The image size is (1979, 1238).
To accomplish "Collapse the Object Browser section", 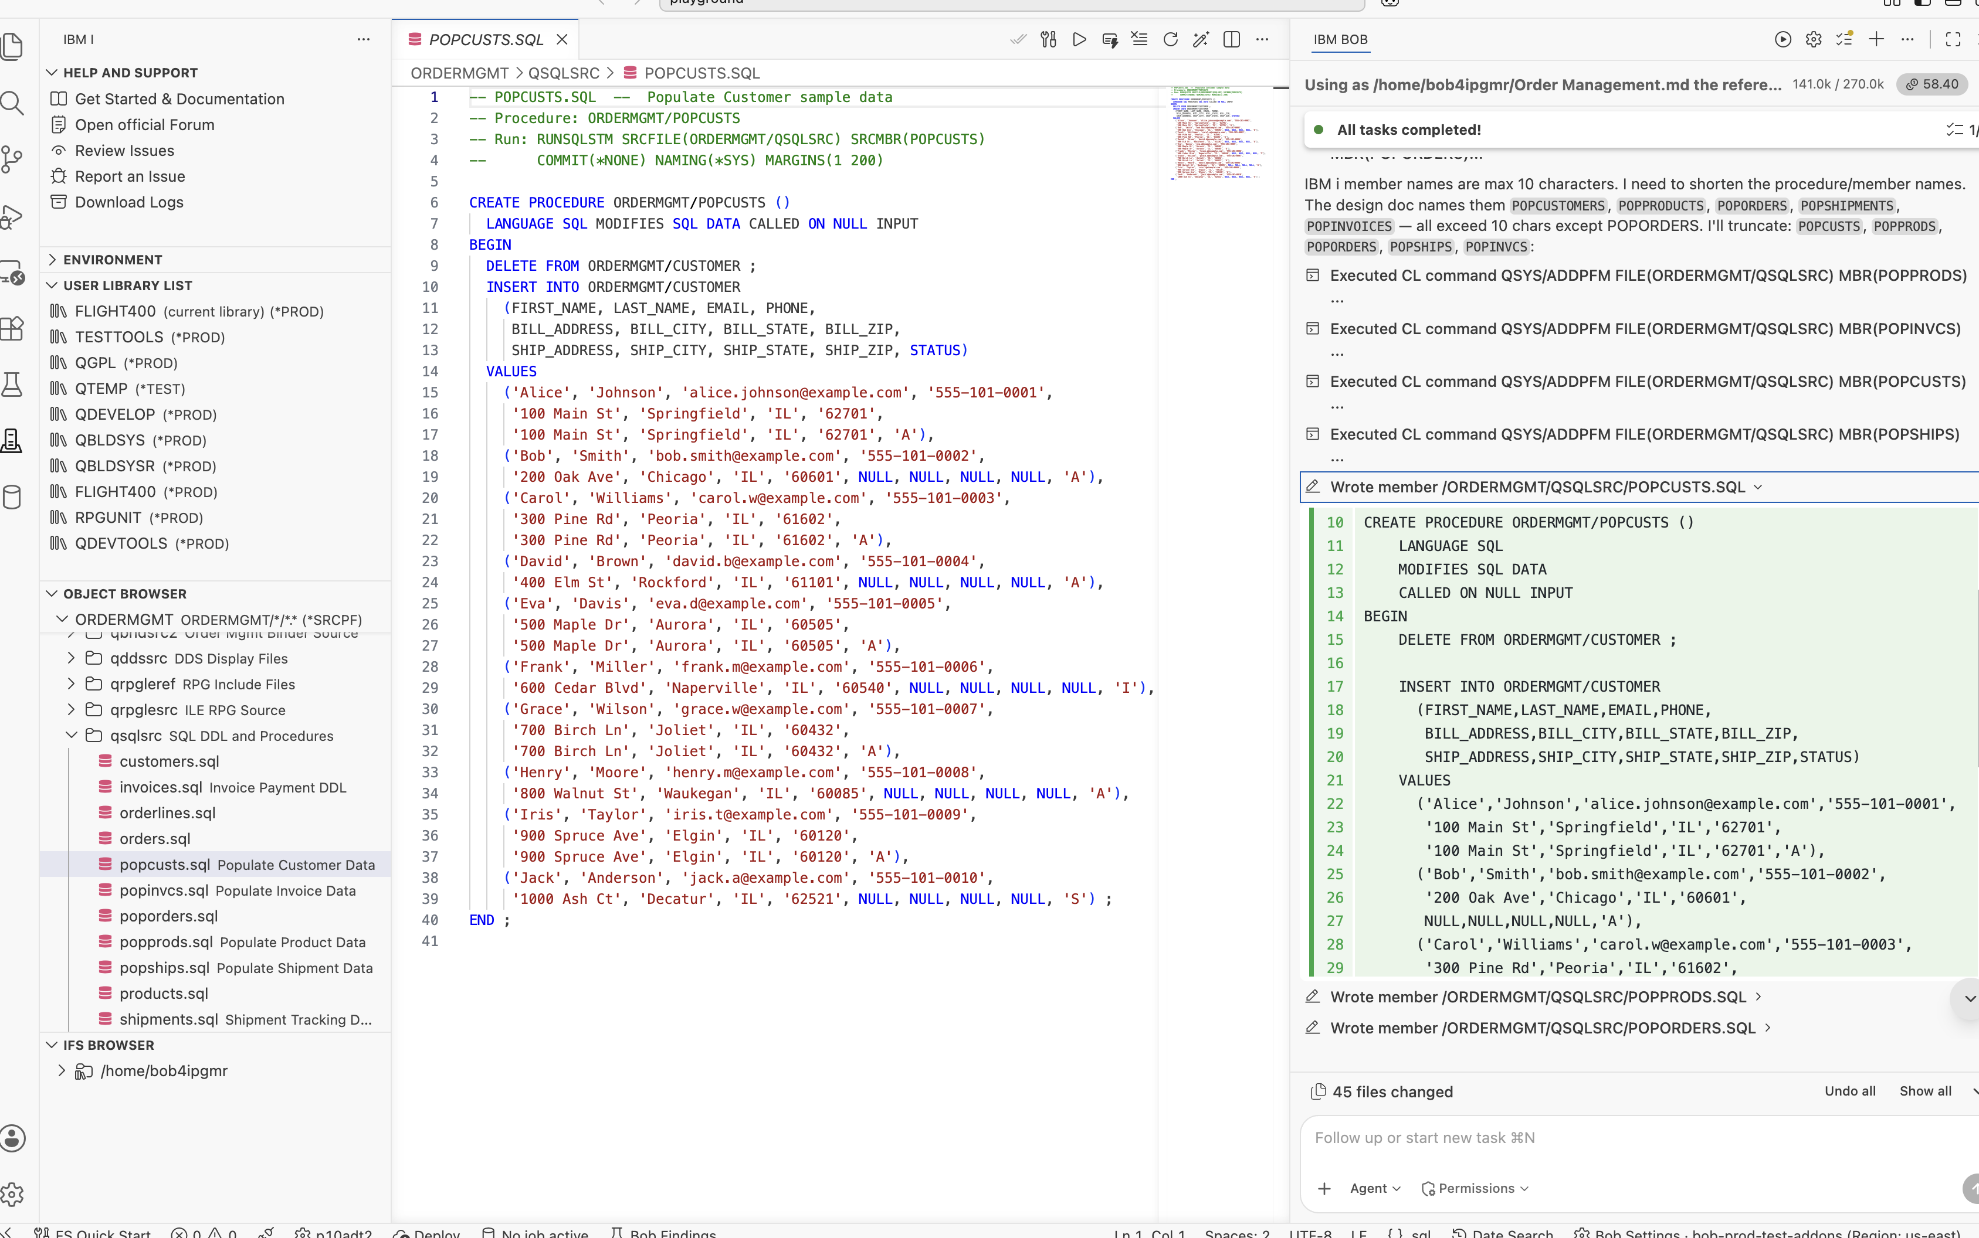I will [x=52, y=594].
